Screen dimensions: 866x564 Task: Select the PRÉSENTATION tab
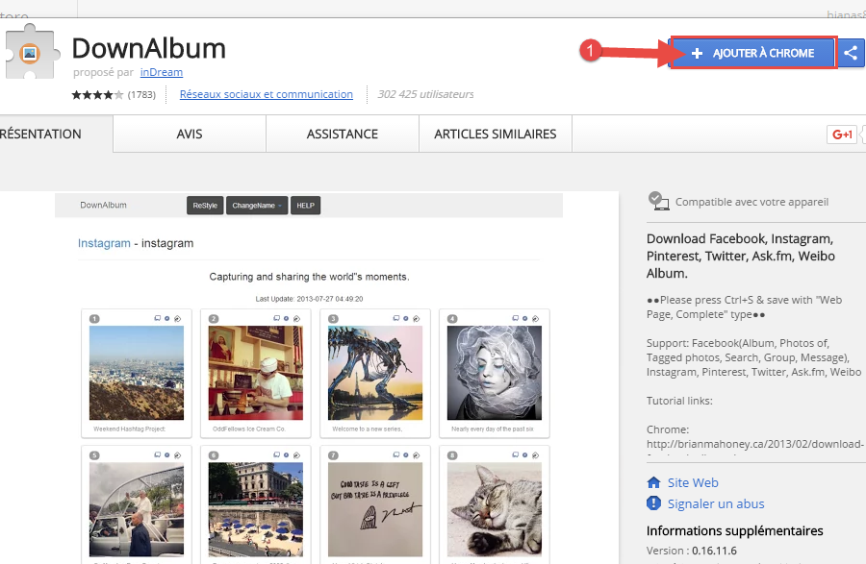[x=55, y=134]
